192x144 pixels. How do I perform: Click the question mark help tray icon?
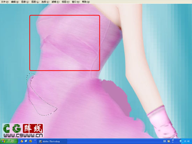click(169, 141)
